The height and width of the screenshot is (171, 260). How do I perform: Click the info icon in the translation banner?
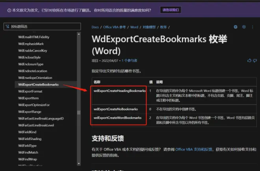pos(9,11)
